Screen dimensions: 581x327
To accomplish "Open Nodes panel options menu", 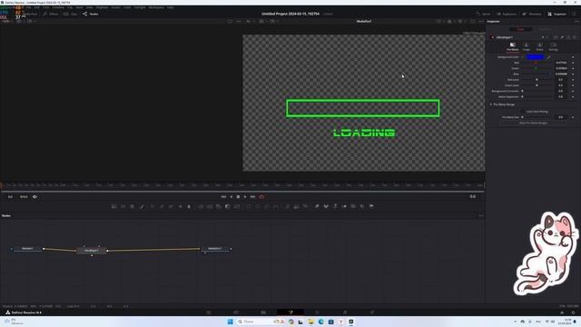I will [481, 216].
